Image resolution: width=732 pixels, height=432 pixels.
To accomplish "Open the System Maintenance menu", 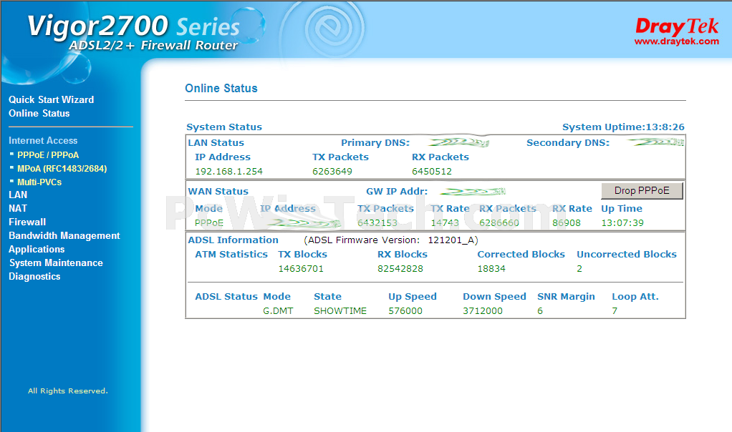I will click(56, 262).
